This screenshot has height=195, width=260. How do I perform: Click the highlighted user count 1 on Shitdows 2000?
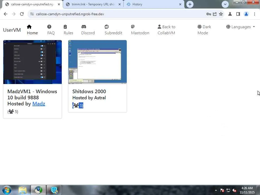click(x=78, y=105)
